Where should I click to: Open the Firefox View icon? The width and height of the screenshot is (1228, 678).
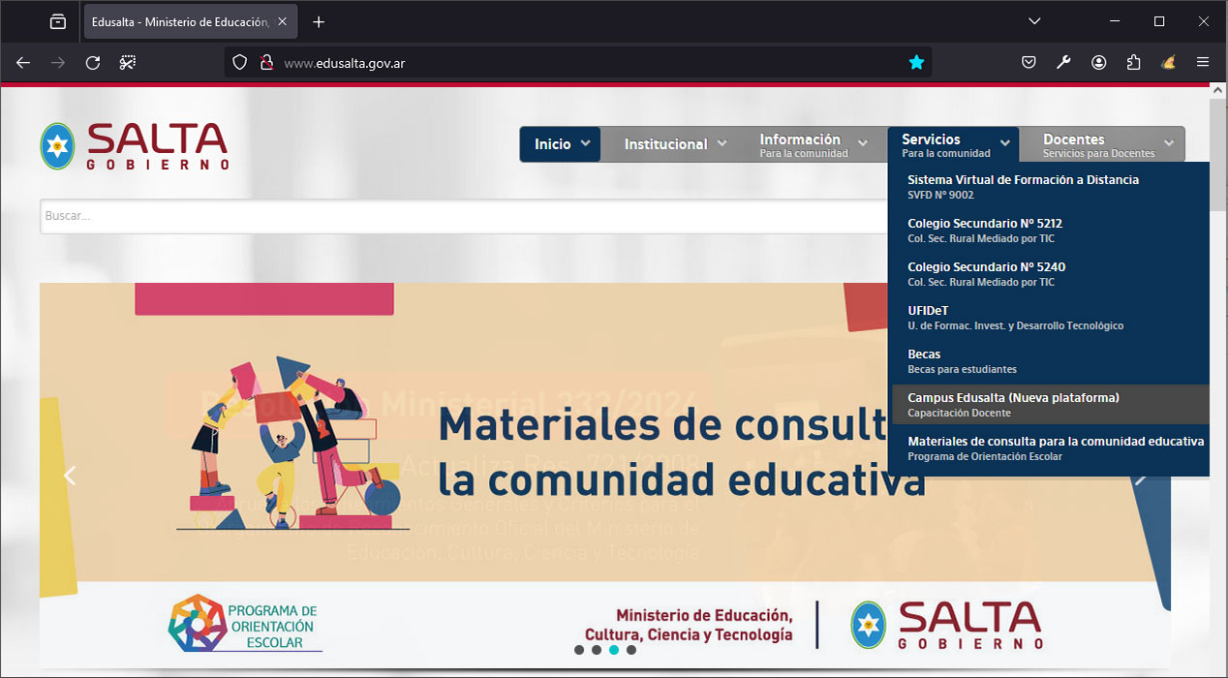pos(58,21)
